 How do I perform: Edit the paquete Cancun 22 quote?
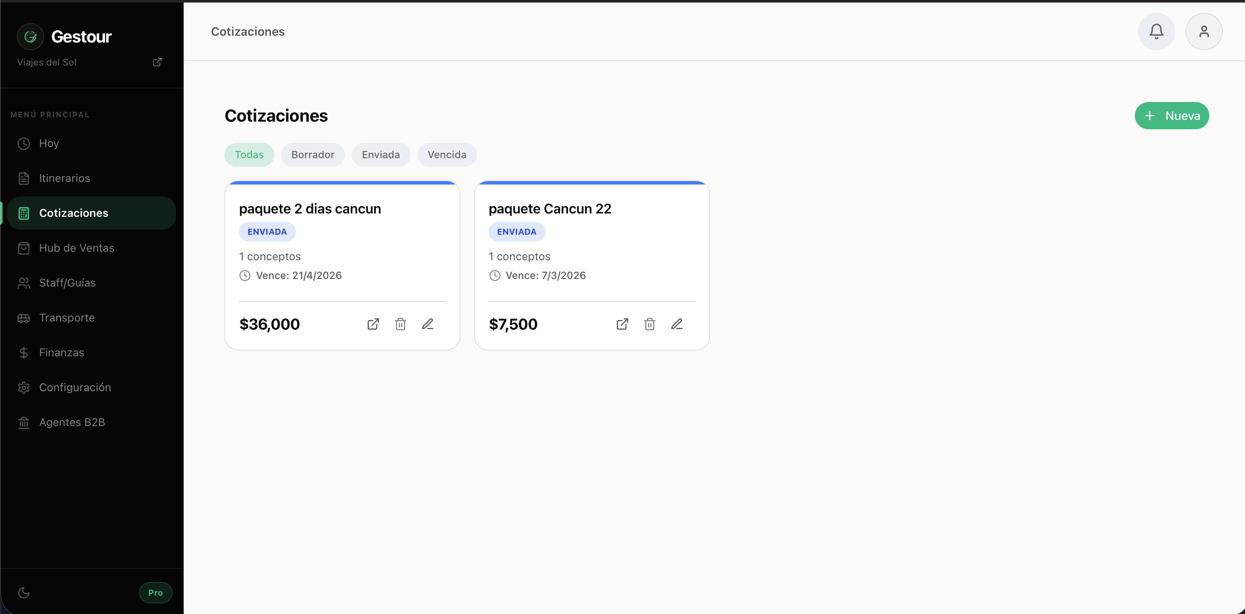coord(677,324)
